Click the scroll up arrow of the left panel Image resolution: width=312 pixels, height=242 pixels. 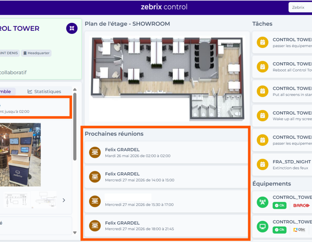[x=75, y=90]
